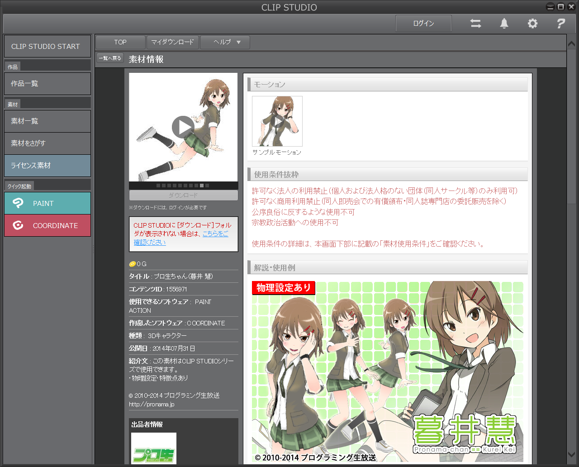Click the help question mark icon
Image resolution: width=579 pixels, height=467 pixels.
pos(561,24)
